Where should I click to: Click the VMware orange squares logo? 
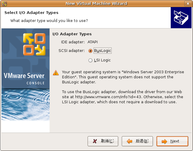[x=34, y=44]
